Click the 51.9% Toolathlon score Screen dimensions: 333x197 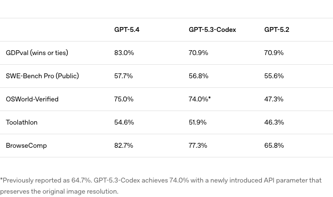click(x=197, y=123)
